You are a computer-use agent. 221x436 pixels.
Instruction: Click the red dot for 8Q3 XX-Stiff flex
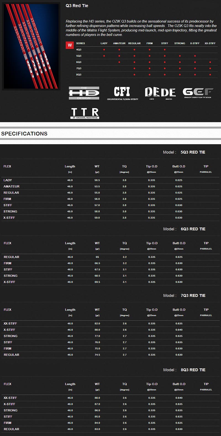coord(210,75)
